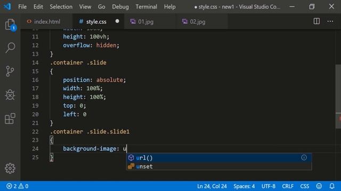Change file encoding UTF-8
341x191 pixels.
point(269,186)
